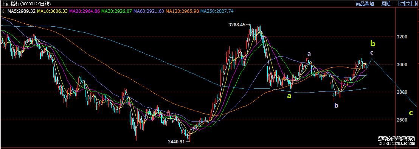Open the 周期 period selector

click(386, 4)
